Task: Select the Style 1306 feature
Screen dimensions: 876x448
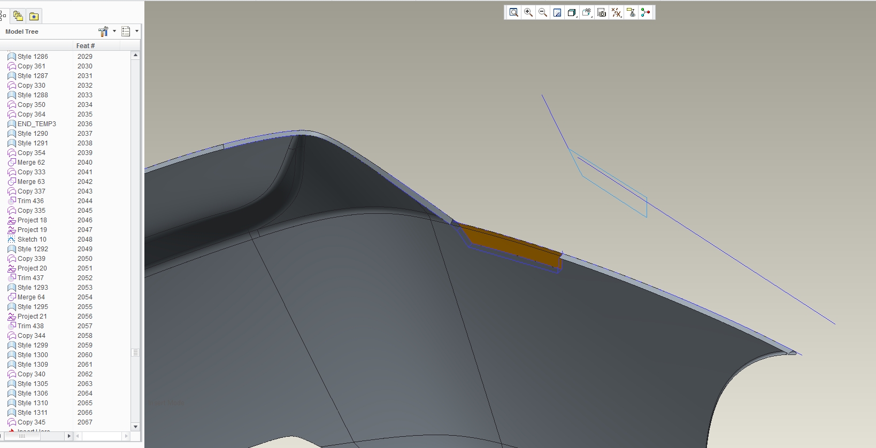Action: click(x=33, y=393)
